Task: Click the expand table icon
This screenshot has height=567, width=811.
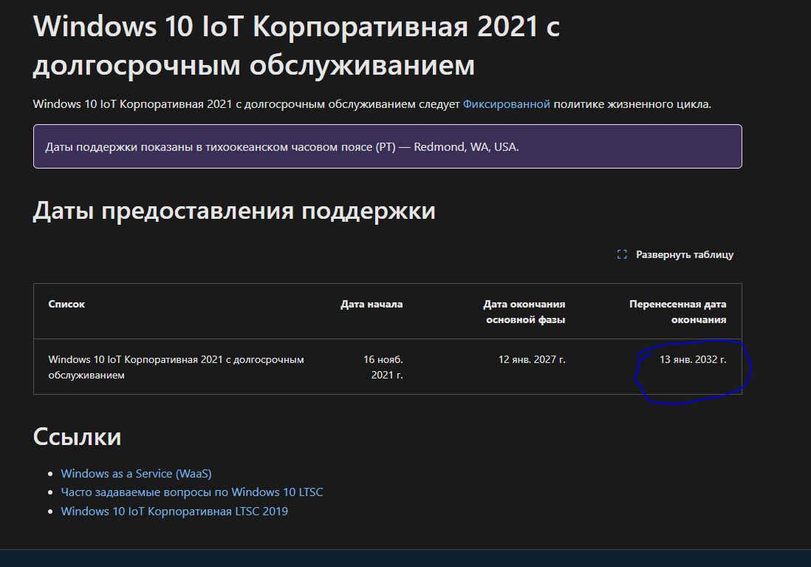Action: (x=622, y=254)
